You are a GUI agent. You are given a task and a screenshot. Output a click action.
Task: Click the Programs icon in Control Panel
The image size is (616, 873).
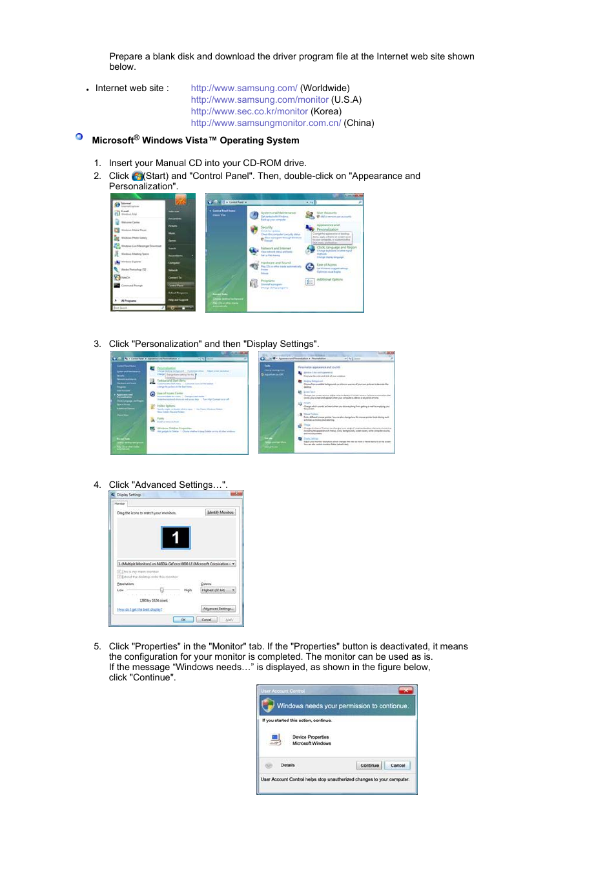tap(254, 282)
